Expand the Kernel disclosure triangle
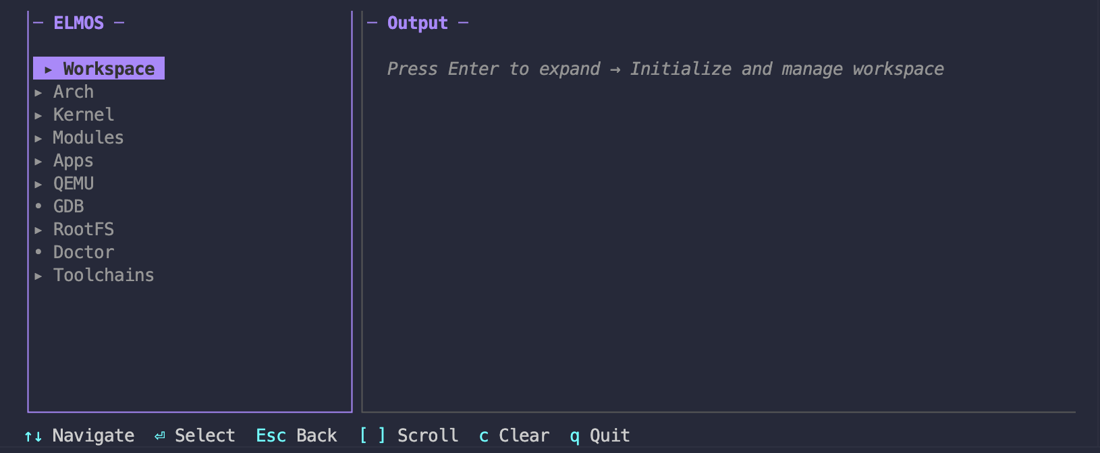The width and height of the screenshot is (1100, 453). tap(38, 115)
